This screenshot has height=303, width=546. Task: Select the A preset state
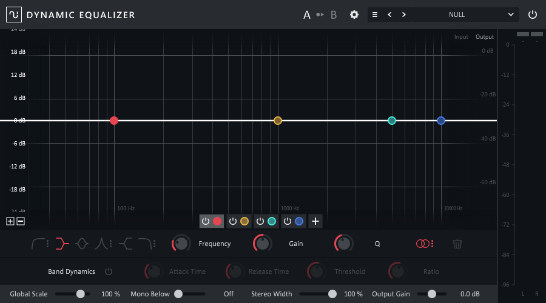point(307,15)
